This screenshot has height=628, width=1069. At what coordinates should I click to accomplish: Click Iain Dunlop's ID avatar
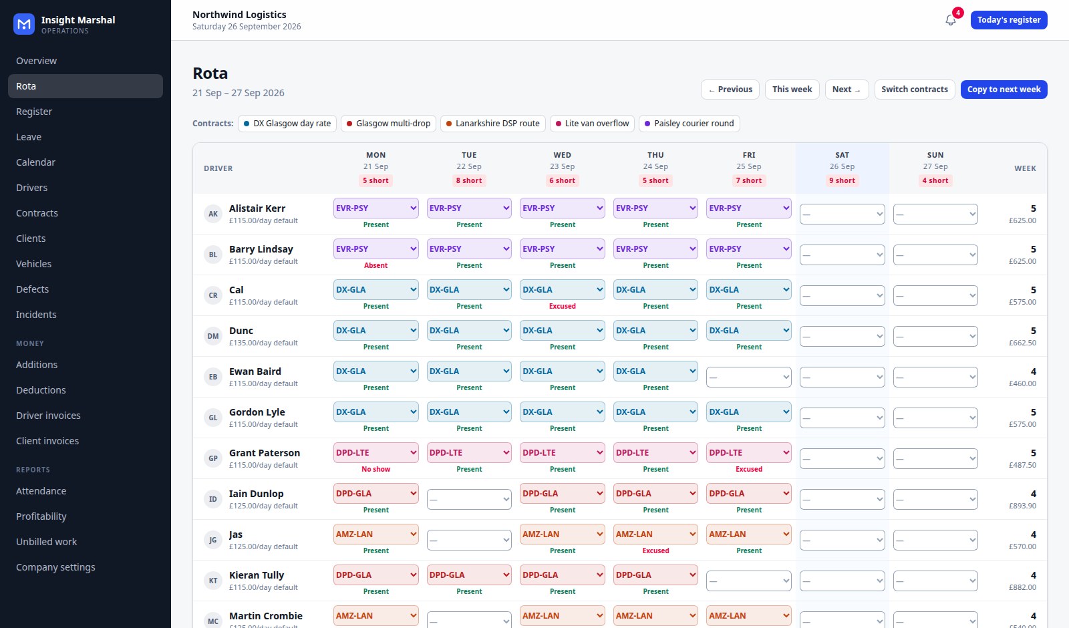(x=213, y=499)
